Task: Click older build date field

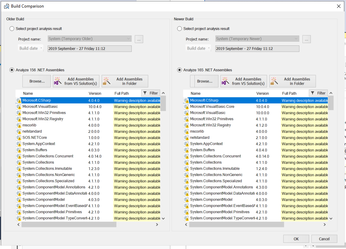Action: coord(89,49)
